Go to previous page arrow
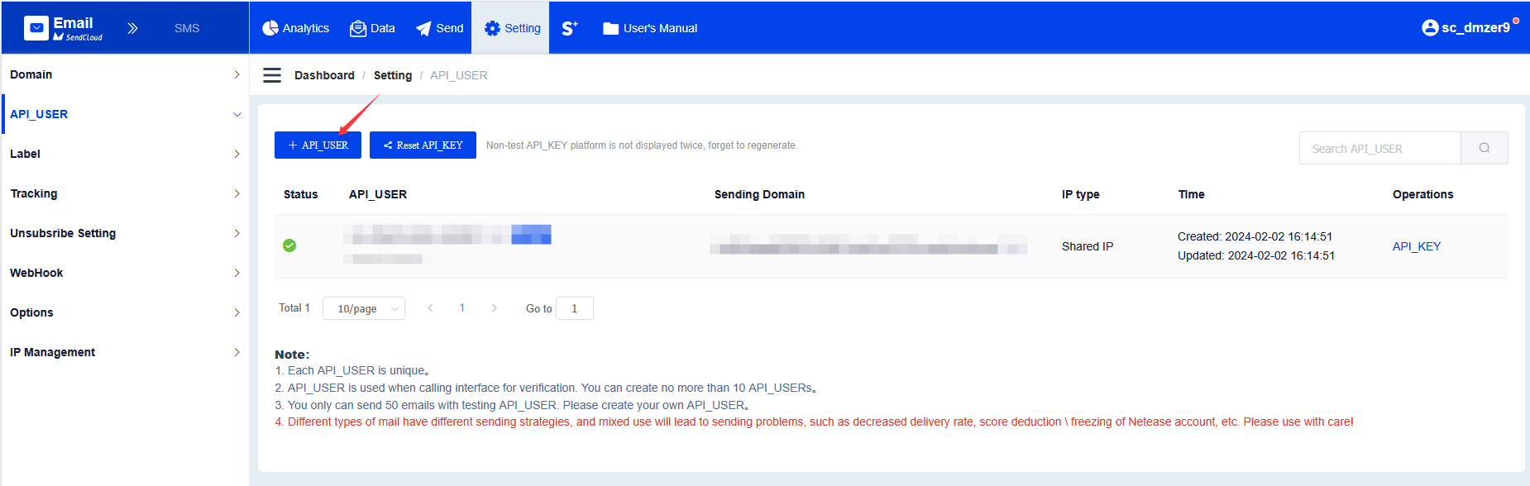 point(430,308)
